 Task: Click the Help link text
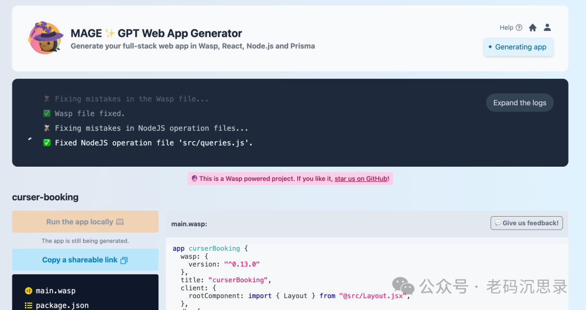tap(506, 28)
